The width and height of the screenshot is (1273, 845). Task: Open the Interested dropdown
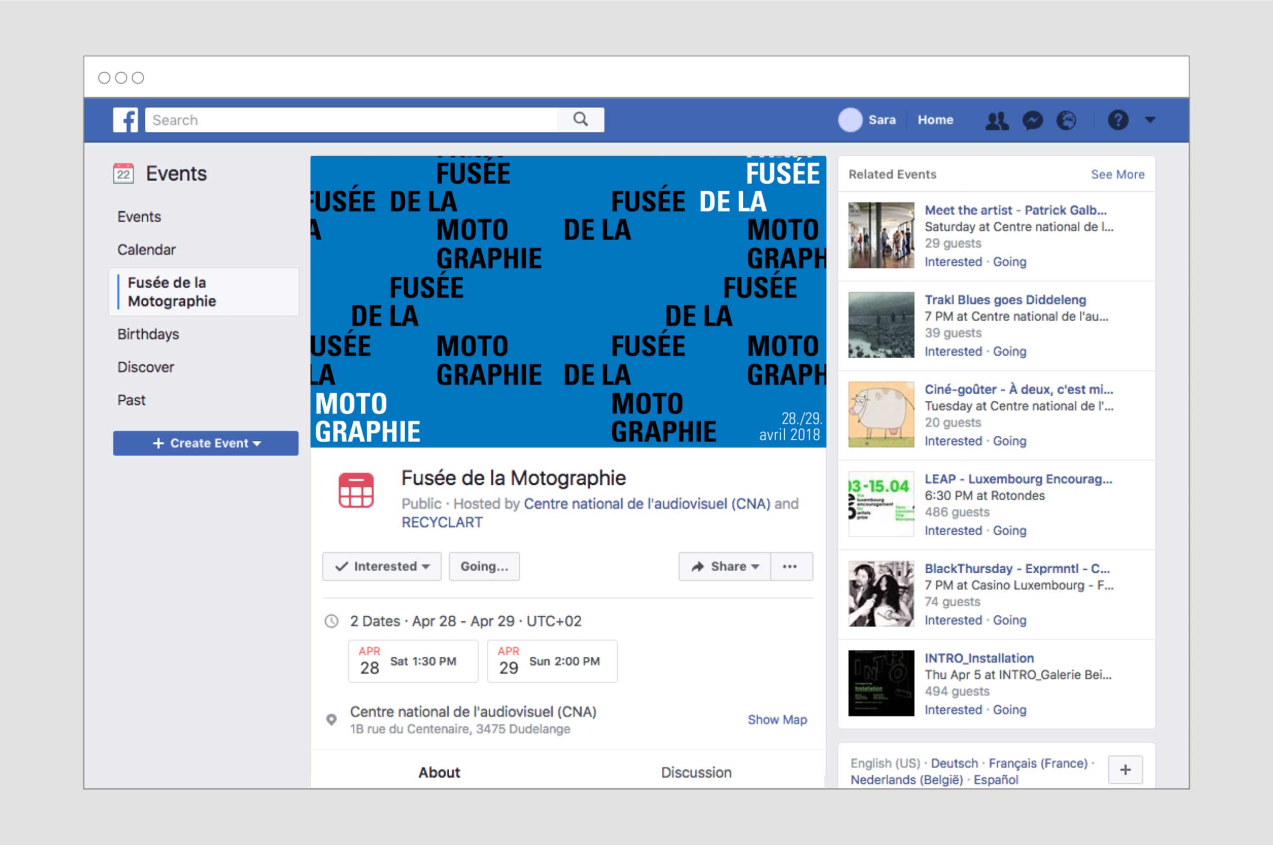382,566
